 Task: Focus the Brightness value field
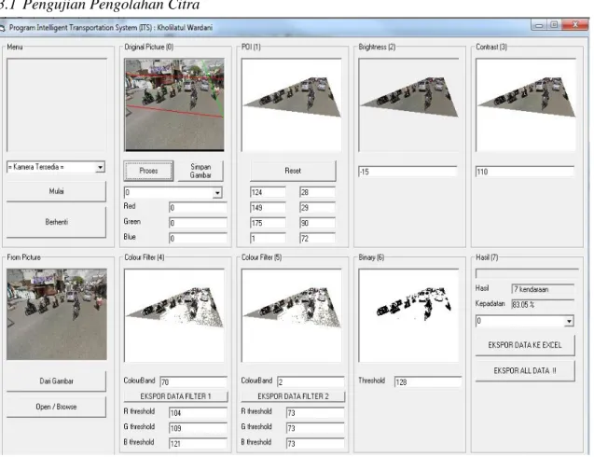(408, 172)
